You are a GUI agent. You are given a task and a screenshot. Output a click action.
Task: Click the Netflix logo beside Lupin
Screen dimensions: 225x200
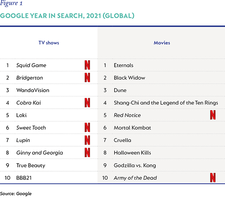(87, 140)
